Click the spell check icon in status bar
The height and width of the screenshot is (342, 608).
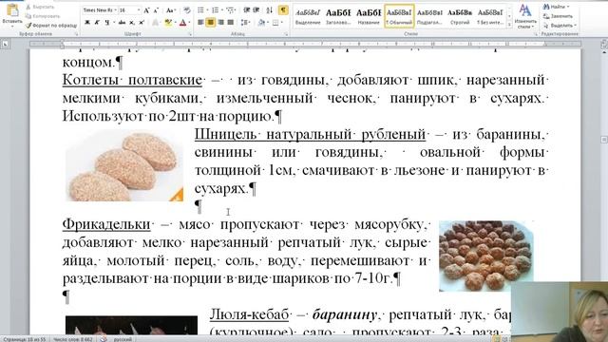point(104,339)
